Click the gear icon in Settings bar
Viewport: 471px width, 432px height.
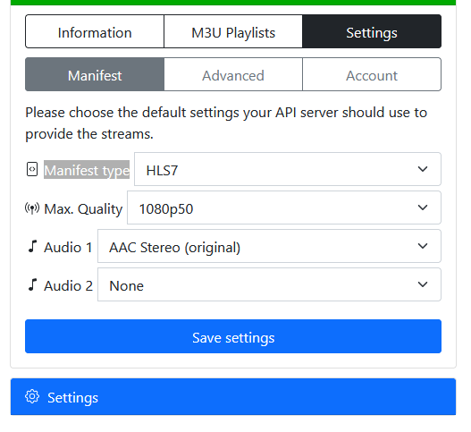pyautogui.click(x=32, y=397)
